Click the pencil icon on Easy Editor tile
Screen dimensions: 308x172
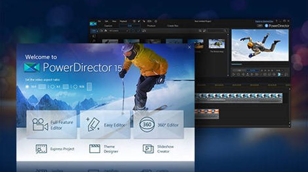coord(93,125)
